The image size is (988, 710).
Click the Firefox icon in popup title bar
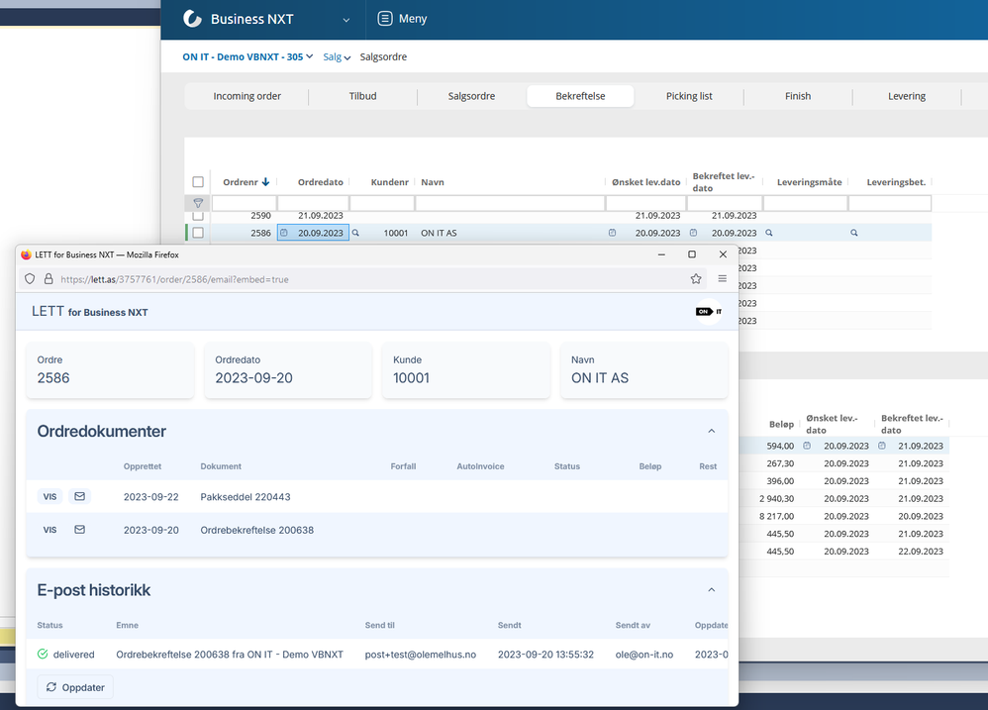pyautogui.click(x=26, y=254)
